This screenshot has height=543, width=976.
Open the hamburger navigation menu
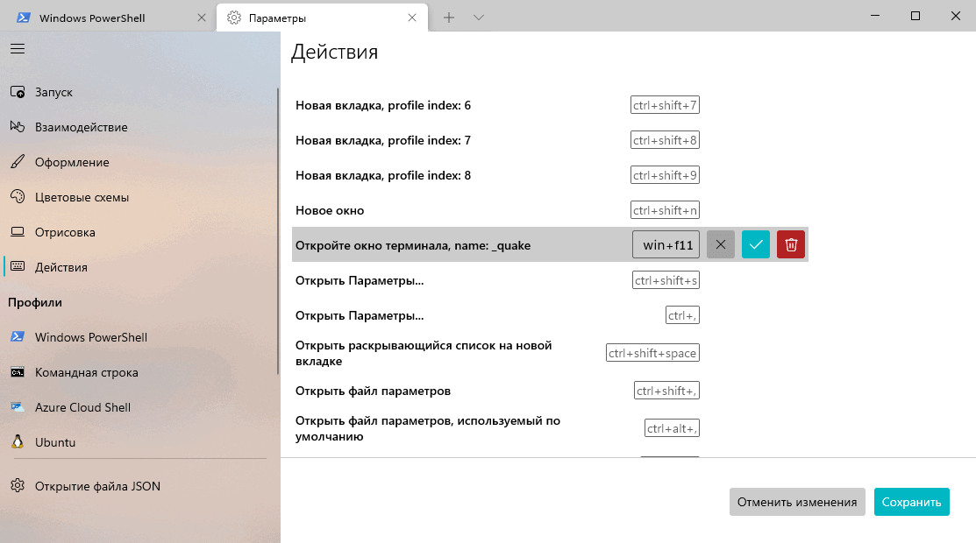(18, 48)
